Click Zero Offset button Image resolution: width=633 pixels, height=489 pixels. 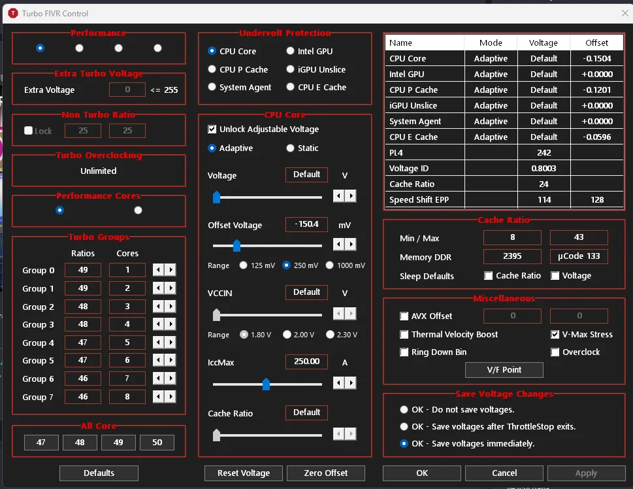point(326,473)
